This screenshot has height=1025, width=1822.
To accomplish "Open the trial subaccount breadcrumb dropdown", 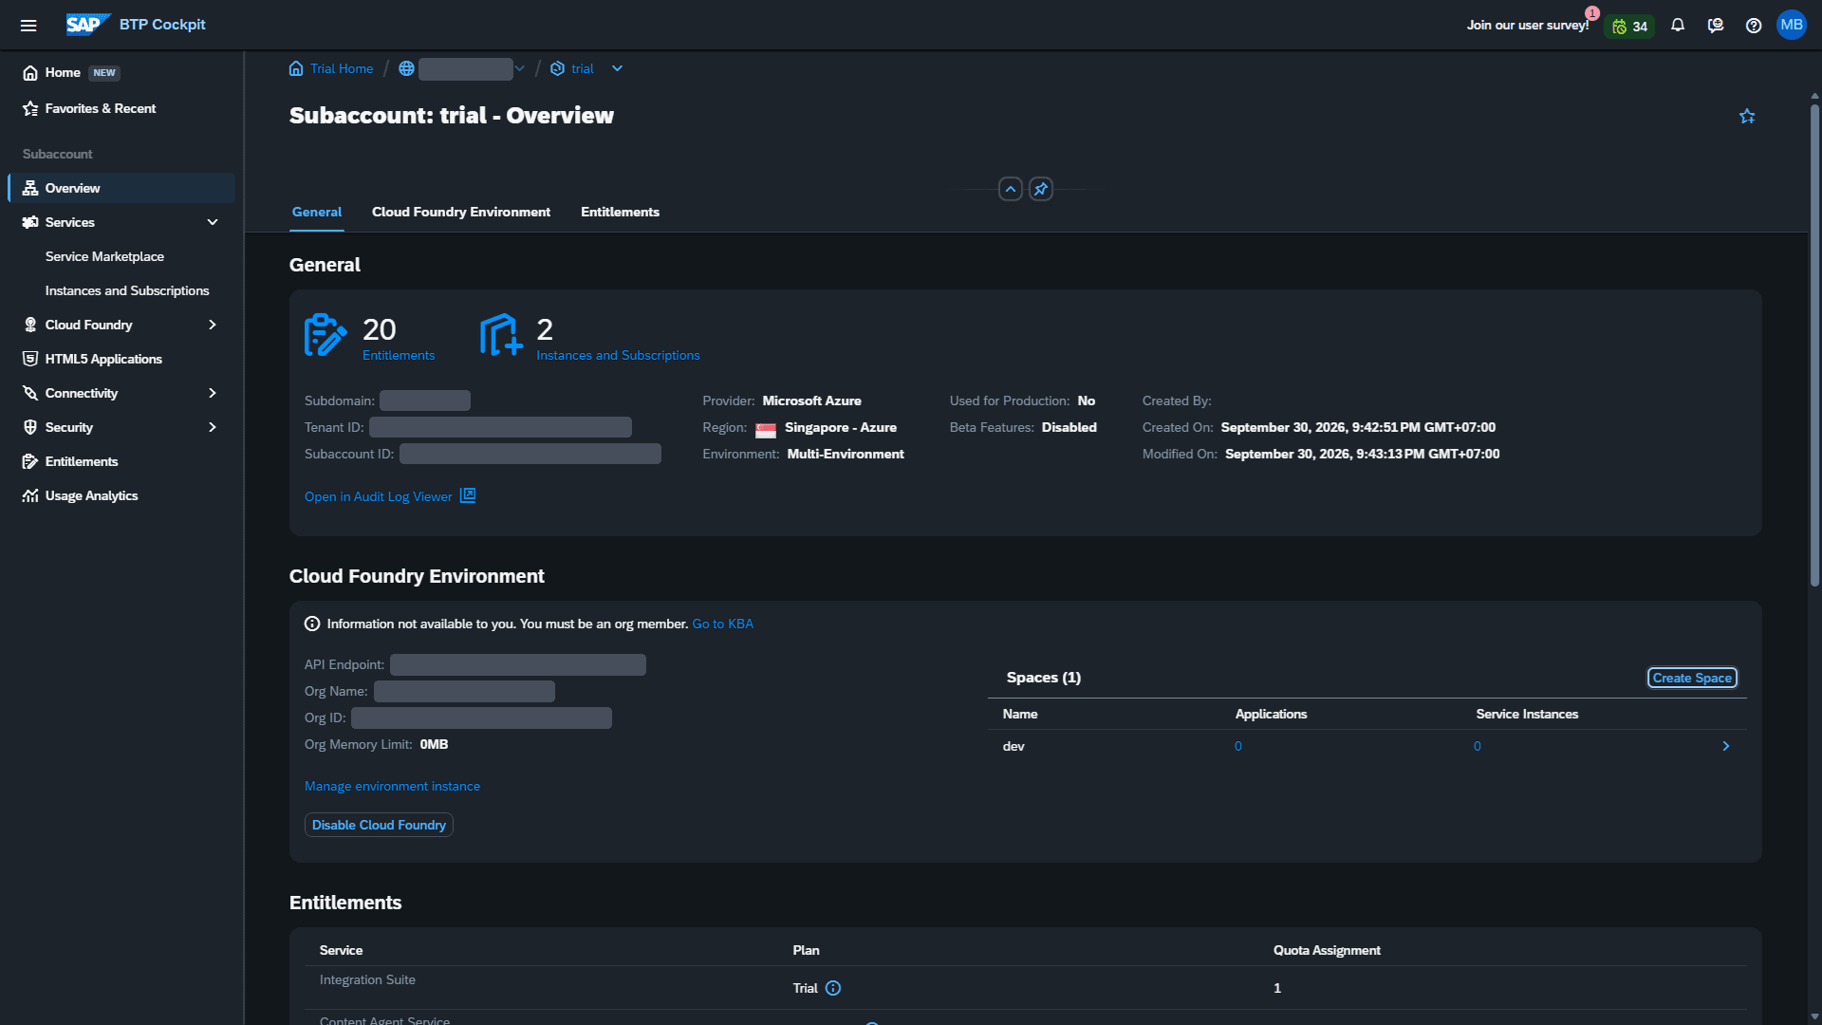I will [x=617, y=68].
